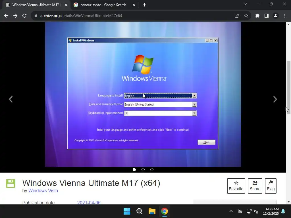Open a new browser tab
This screenshot has width=291, height=218.
coord(145,5)
